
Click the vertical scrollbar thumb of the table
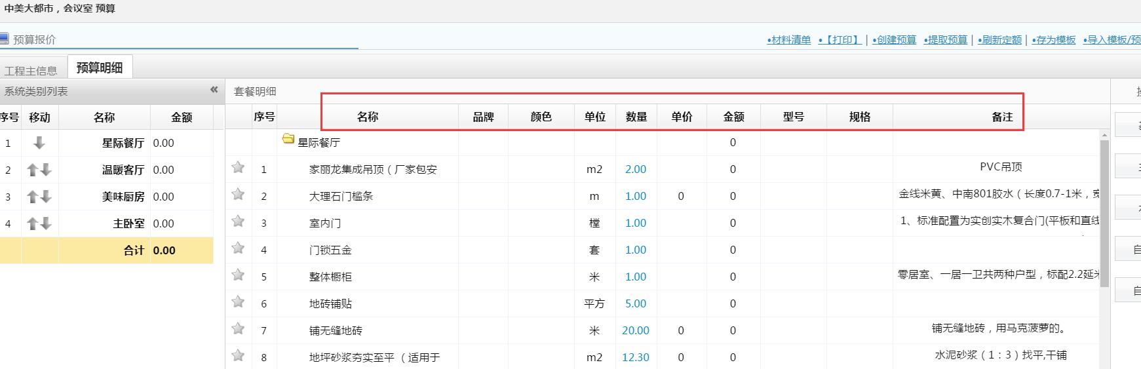tap(1104, 213)
